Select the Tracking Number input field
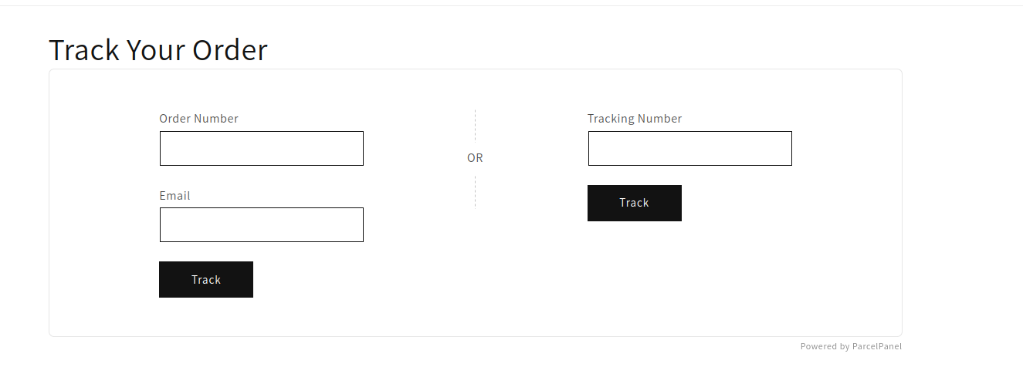1023x384 pixels. coord(690,148)
